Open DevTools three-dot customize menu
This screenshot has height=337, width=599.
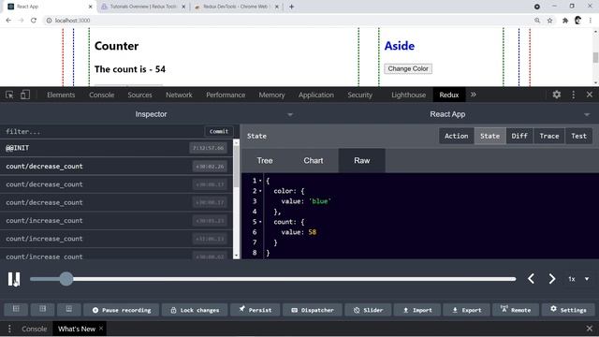click(x=574, y=95)
